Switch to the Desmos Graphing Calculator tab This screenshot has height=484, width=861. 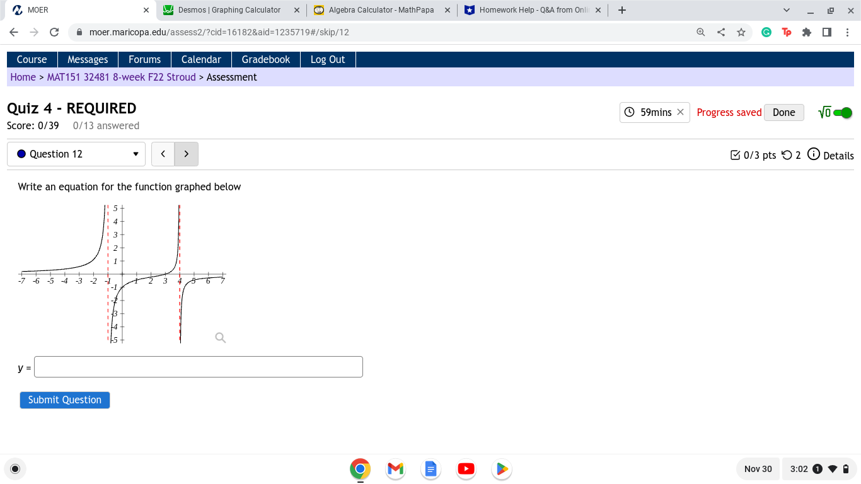pos(227,9)
